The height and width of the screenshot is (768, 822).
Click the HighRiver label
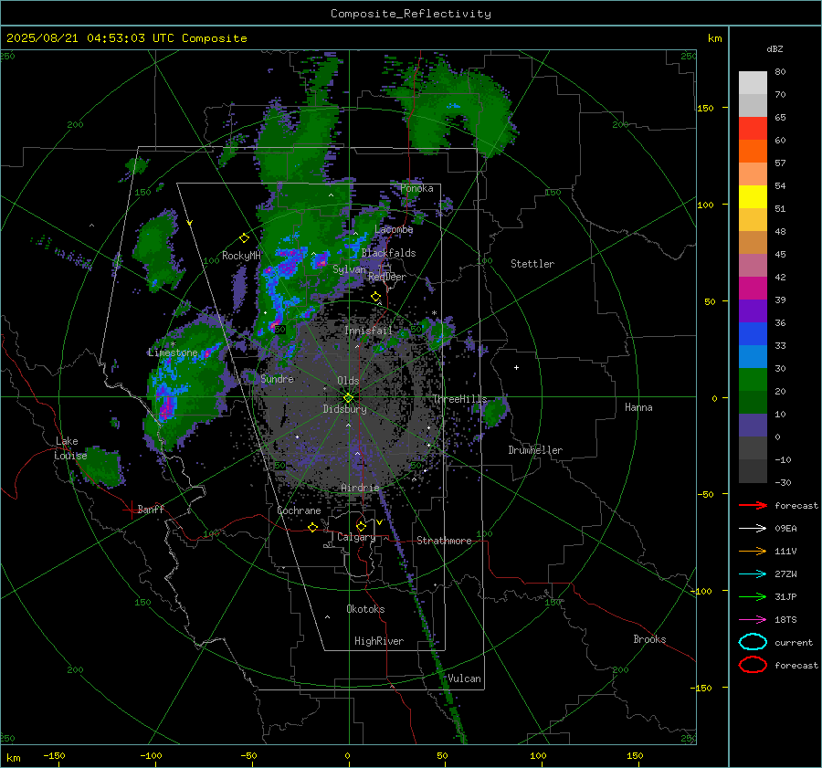[x=379, y=641]
